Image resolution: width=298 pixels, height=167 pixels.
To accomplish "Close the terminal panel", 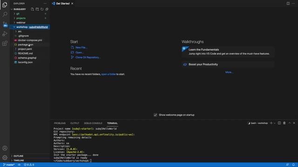I will (294, 123).
